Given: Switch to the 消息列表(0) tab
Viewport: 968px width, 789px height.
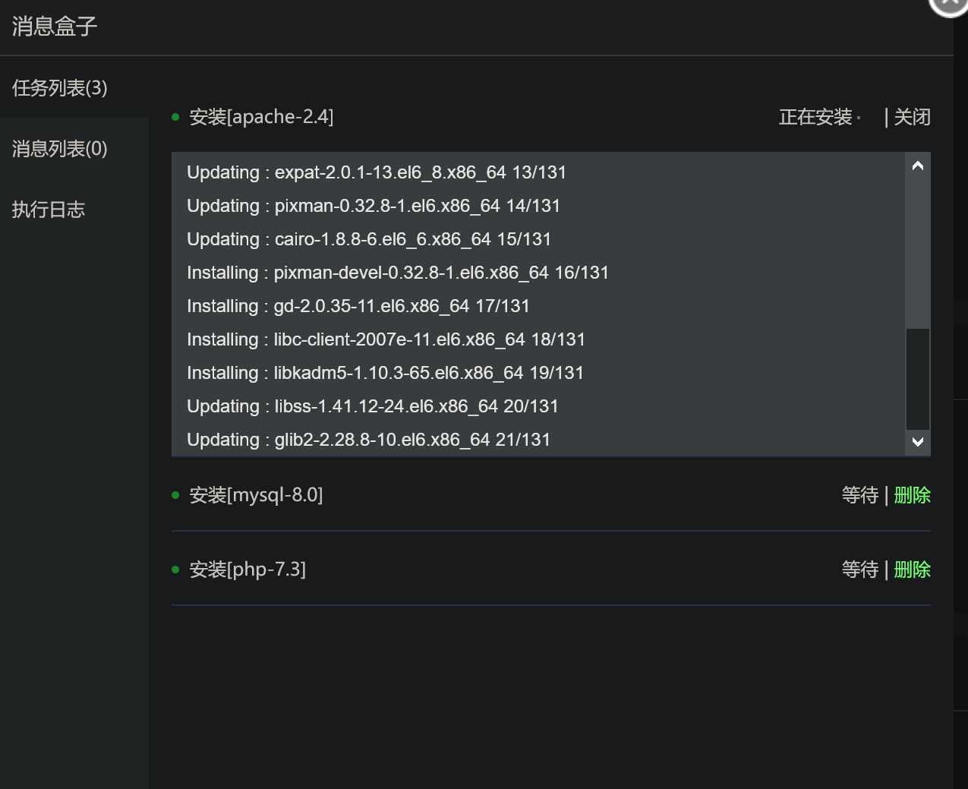Looking at the screenshot, I should (59, 149).
